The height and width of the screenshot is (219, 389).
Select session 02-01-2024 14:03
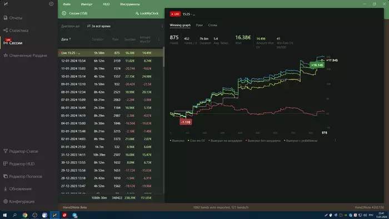click(111, 139)
